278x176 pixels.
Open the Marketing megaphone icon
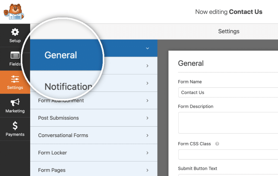point(15,102)
